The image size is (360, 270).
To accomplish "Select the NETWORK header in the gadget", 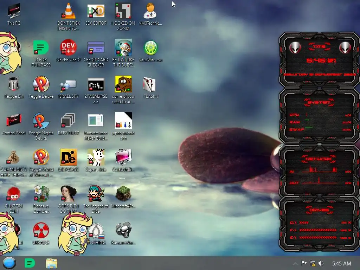I will click(319, 159).
